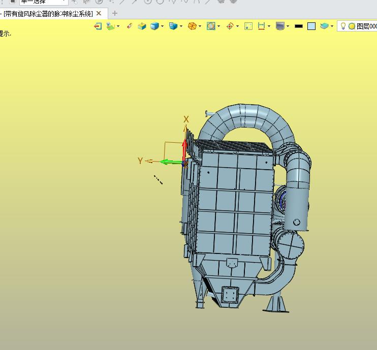This screenshot has height=350, width=377.
Task: Expand the gray monitor display dropdown arrow
Action: click(288, 26)
